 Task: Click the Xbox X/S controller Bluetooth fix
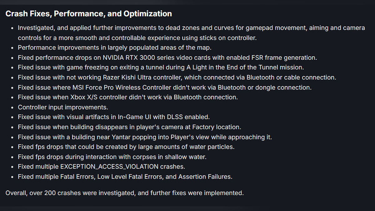pyautogui.click(x=127, y=97)
